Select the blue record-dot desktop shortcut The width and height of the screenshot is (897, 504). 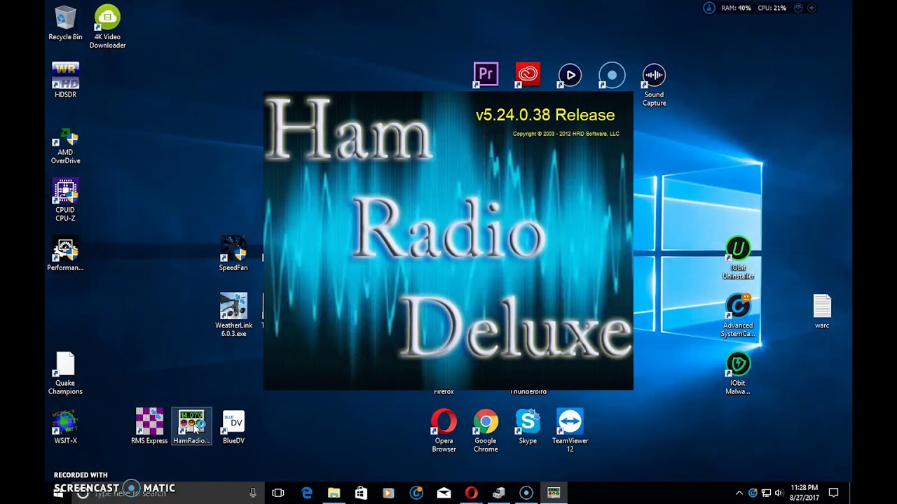612,75
